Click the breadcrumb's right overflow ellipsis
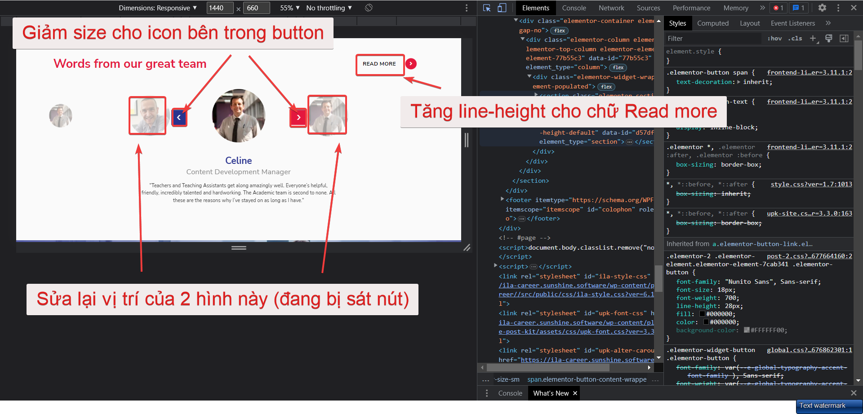The height and width of the screenshot is (414, 863). coord(655,380)
